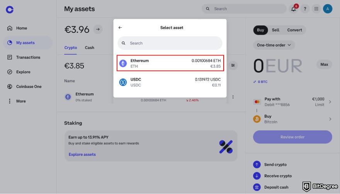340x194 pixels.
Task: Select the Buy tab
Action: (x=260, y=30)
